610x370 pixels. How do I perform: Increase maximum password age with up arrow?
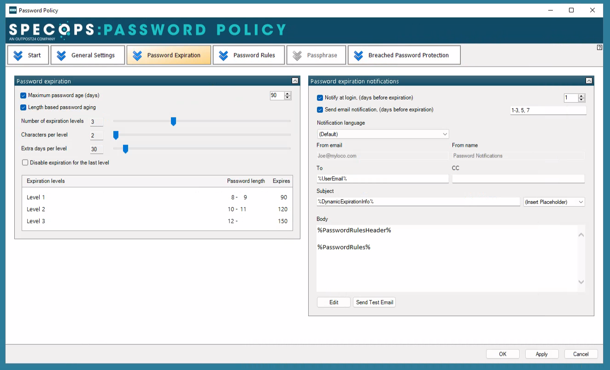tap(287, 93)
